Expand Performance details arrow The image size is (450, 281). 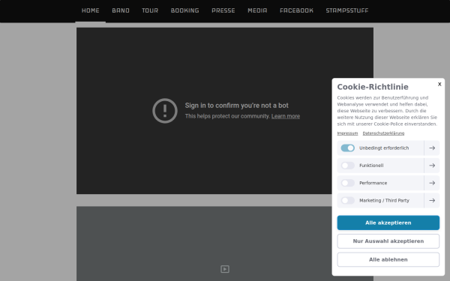tap(432, 183)
